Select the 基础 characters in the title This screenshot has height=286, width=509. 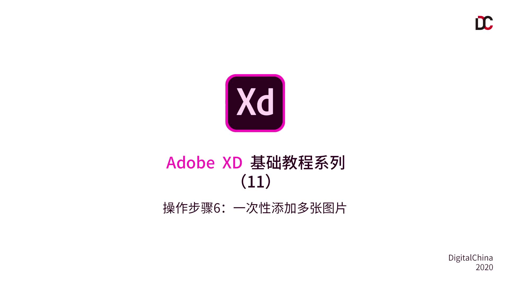pyautogui.click(x=266, y=162)
